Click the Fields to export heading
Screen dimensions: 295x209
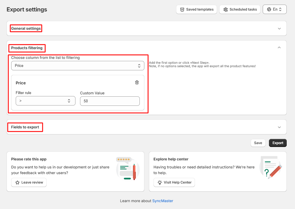25,127
